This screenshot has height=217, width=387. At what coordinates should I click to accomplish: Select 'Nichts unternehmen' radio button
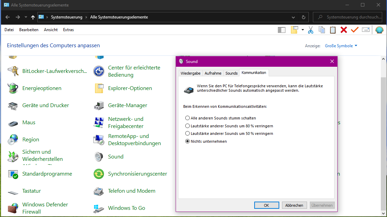click(188, 141)
